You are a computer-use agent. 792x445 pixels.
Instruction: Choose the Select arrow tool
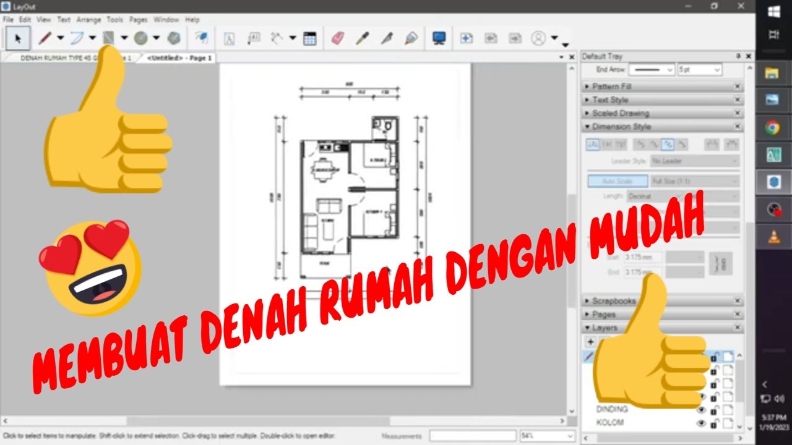click(17, 38)
